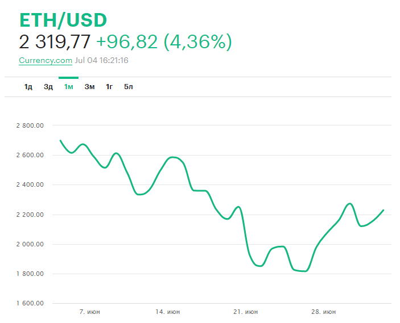Click the 2 800.00 y-axis label
This screenshot has width=400, height=323.
pyautogui.click(x=31, y=125)
